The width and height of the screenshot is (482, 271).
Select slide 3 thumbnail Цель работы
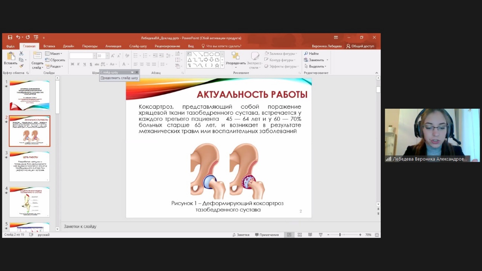29,166
